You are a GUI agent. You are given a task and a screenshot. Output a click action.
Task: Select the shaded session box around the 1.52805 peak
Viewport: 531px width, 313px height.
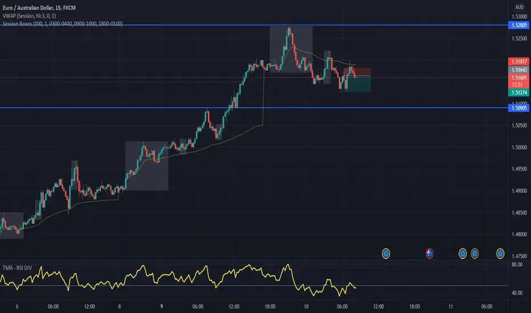(291, 50)
